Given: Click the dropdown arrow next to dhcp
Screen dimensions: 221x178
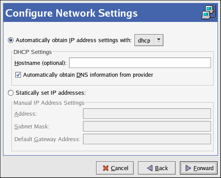Looking at the screenshot, I should point(159,40).
